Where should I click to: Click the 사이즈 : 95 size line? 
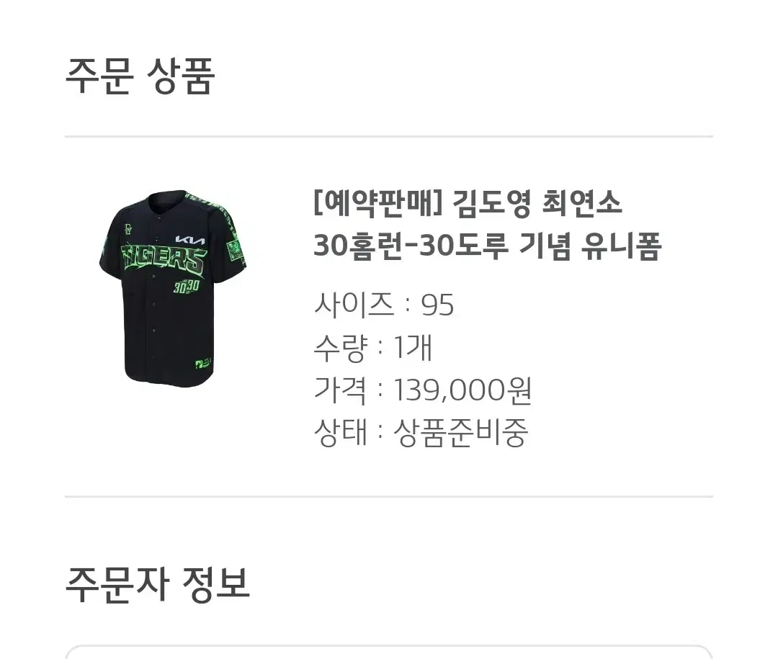coord(384,305)
